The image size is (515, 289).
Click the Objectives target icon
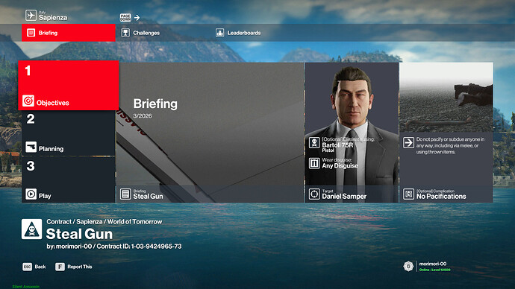tap(28, 101)
